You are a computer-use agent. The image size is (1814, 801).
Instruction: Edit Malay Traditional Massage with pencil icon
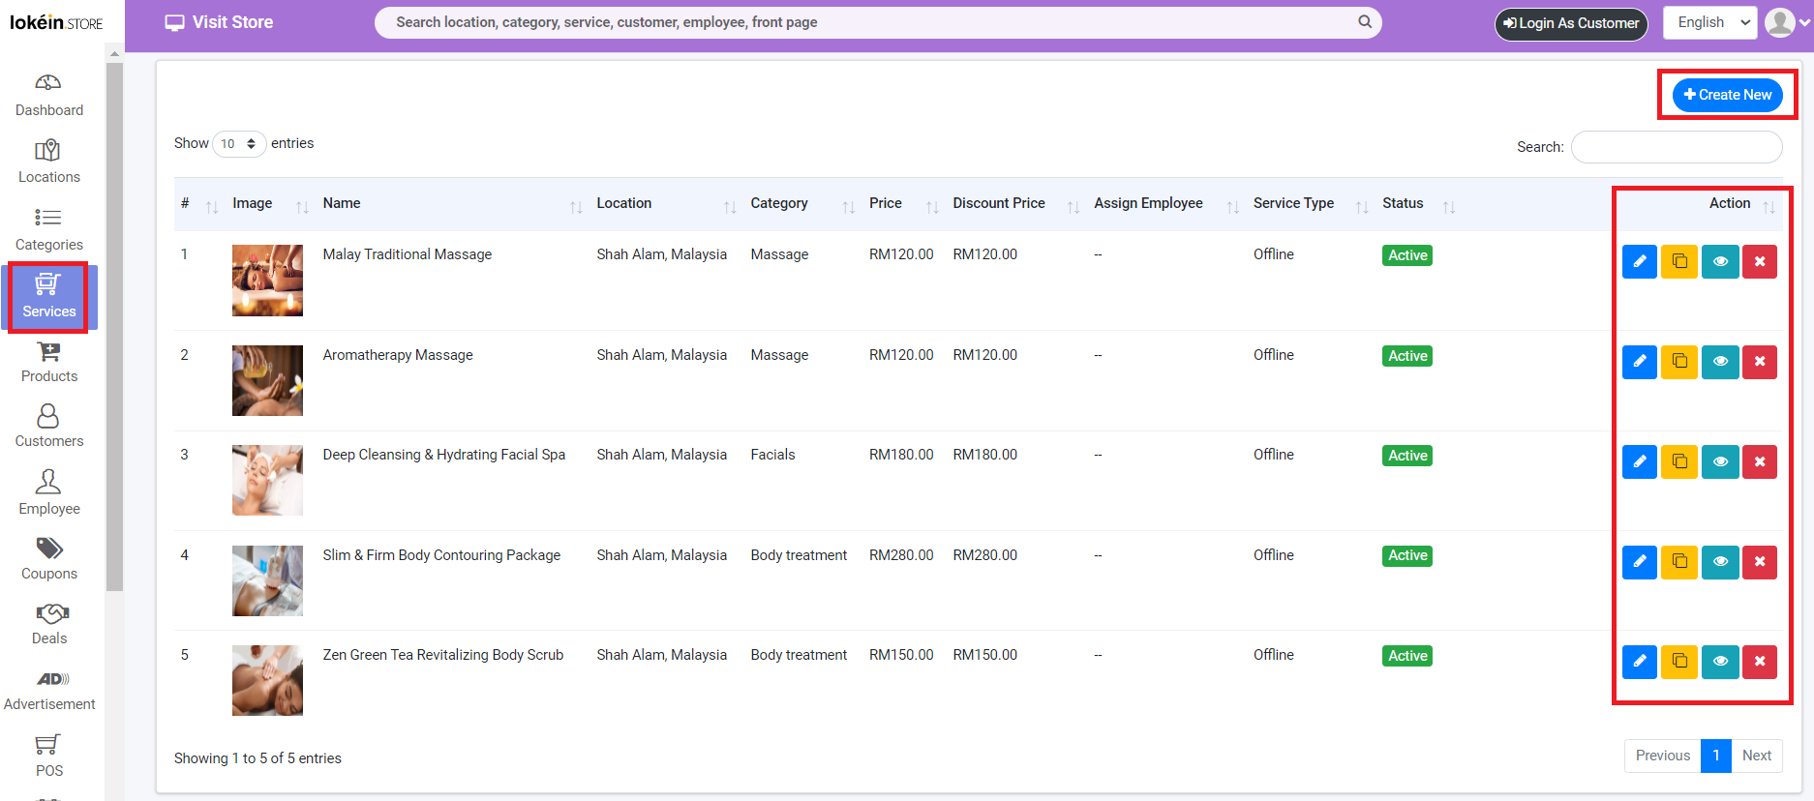(1639, 261)
